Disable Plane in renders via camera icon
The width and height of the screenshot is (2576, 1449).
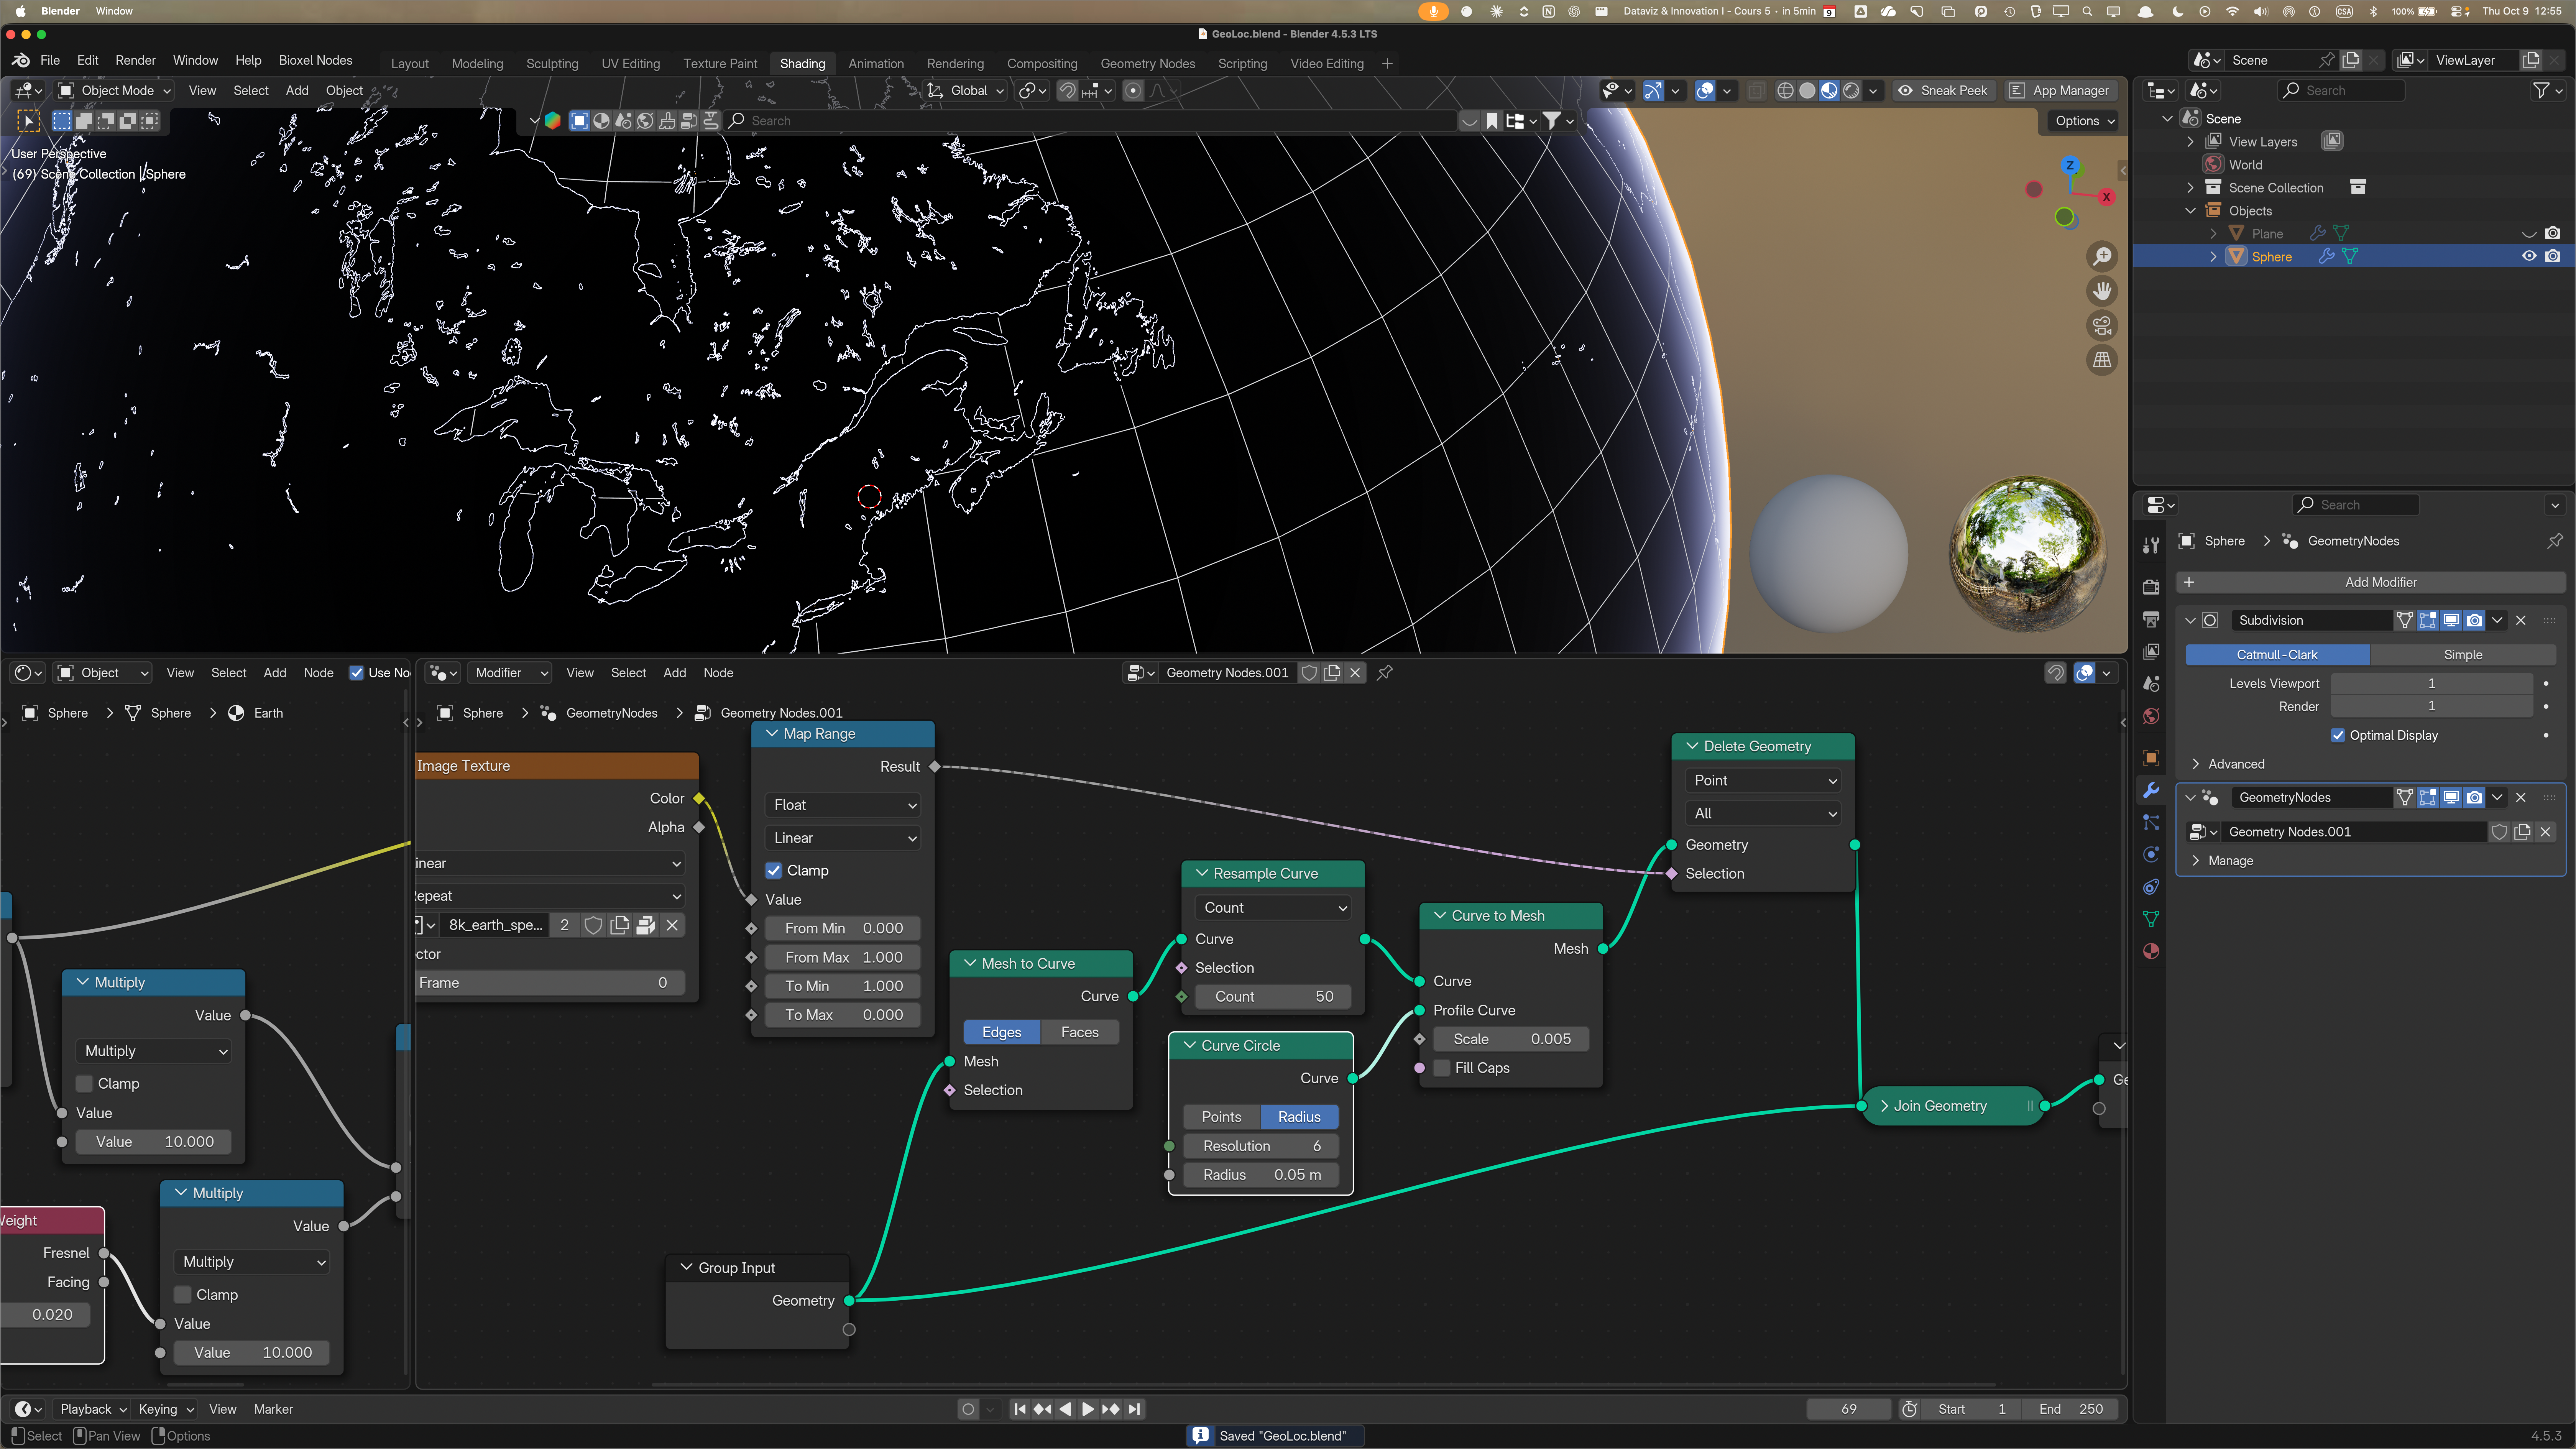pyautogui.click(x=2553, y=233)
